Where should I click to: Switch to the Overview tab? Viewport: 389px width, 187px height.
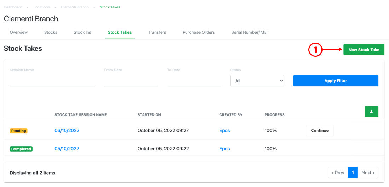[x=19, y=32]
